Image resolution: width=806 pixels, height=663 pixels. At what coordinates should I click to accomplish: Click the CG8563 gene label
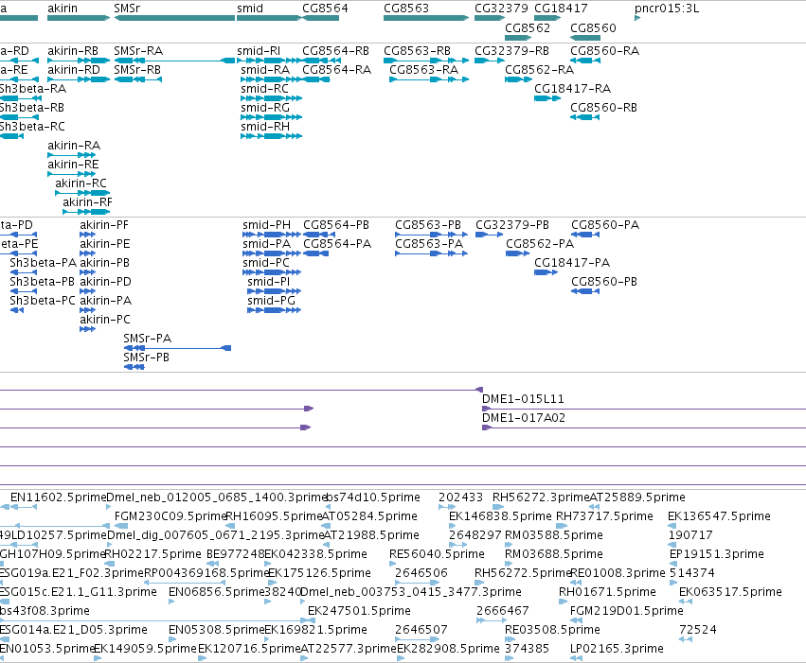tap(406, 9)
